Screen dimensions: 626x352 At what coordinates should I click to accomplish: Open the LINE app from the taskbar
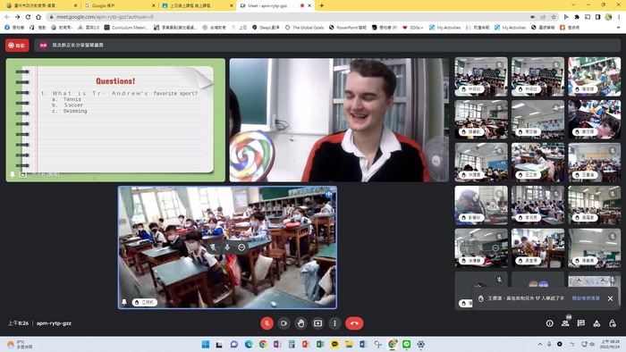point(406,344)
